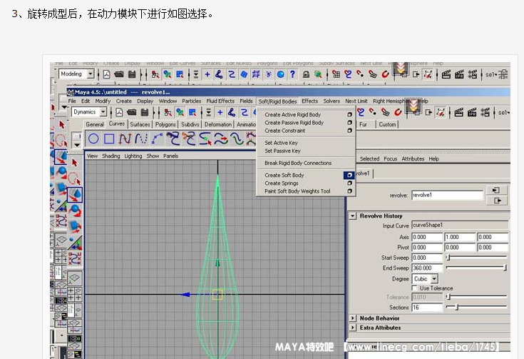
Task: Open the Degree Cubic dropdown
Action: (434, 278)
